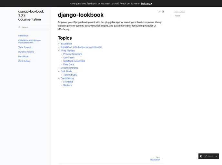Image resolution: width=222 pixels, height=165 pixels.
Task: Open Installation with django-viewcomponent in sidebar
Action: click(29, 42)
